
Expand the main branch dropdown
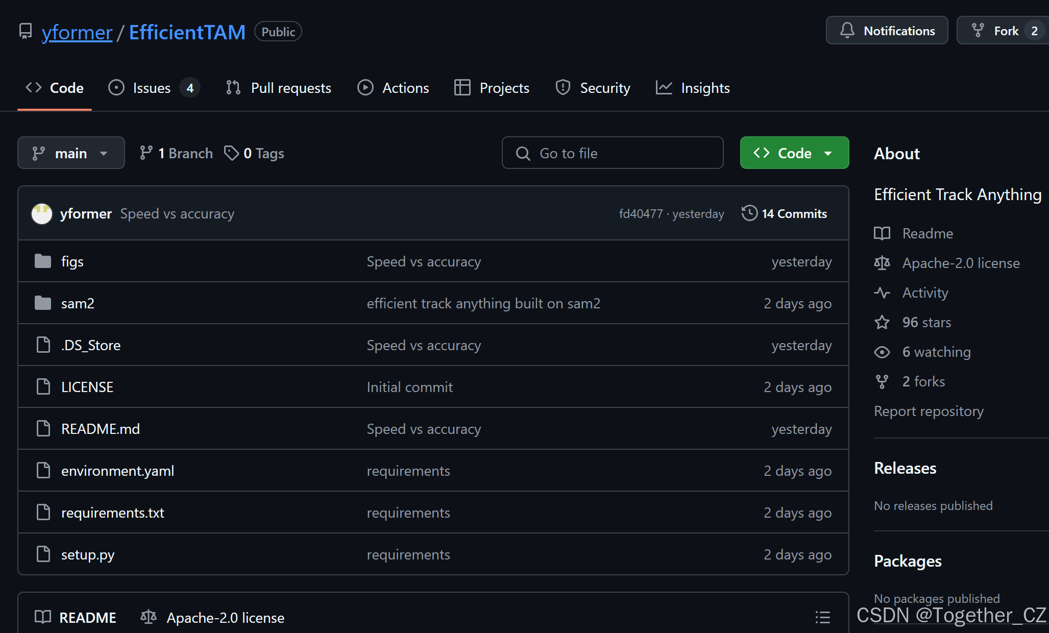[x=71, y=153]
